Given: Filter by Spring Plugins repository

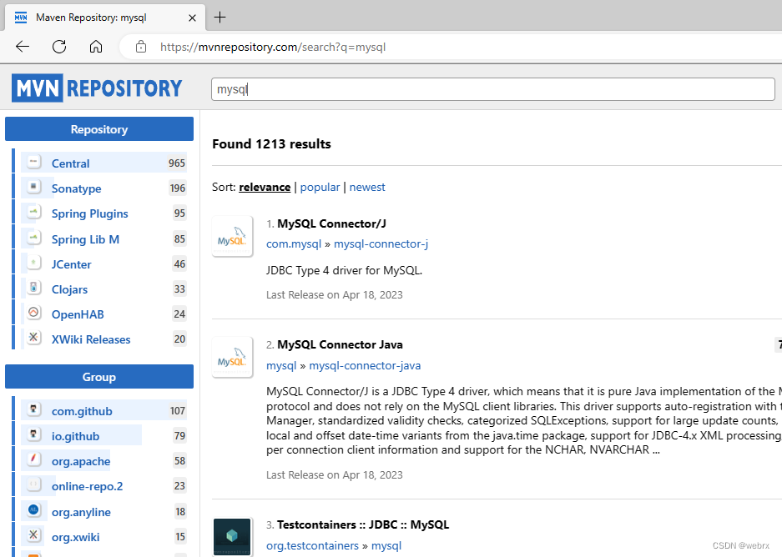Looking at the screenshot, I should click(x=90, y=213).
